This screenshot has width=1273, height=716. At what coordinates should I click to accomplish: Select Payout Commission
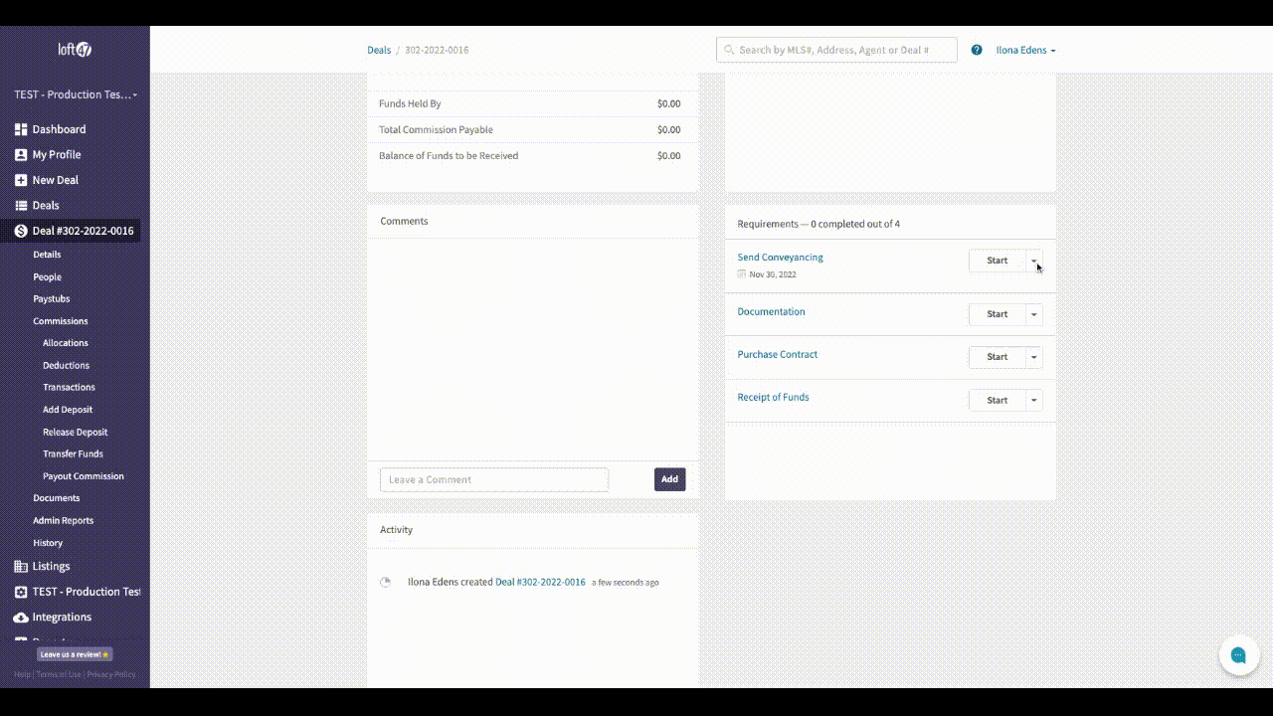coord(84,476)
